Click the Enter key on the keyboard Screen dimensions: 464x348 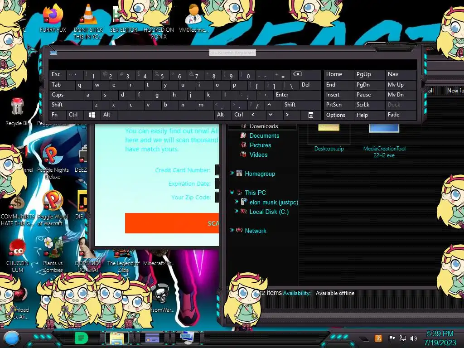tap(297, 95)
